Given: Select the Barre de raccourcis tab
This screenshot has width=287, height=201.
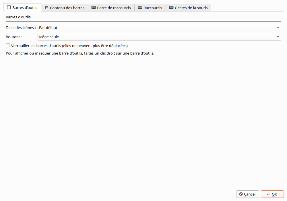Looking at the screenshot, I should pyautogui.click(x=111, y=8).
